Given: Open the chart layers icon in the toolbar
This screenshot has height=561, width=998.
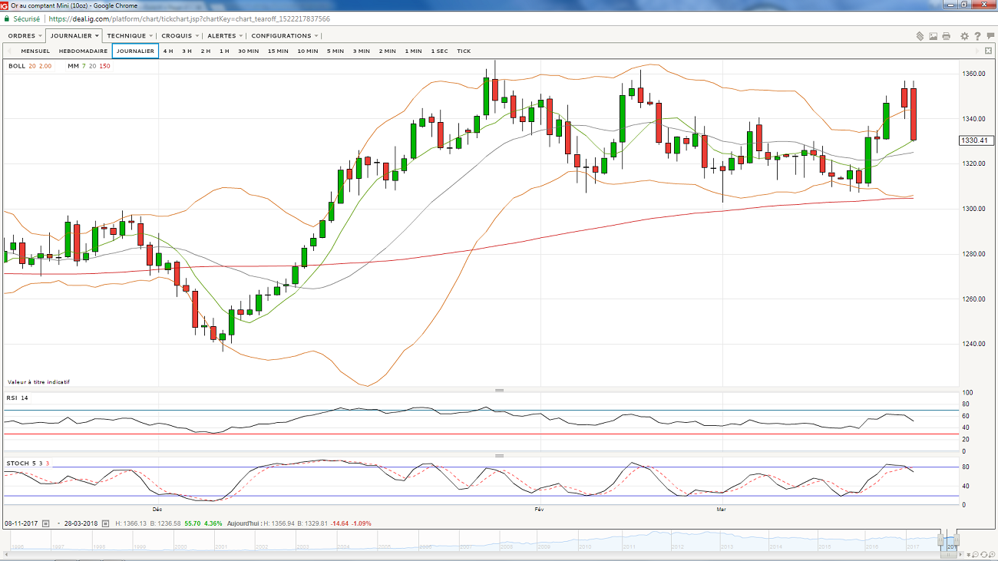Looking at the screenshot, I should pos(920,36).
